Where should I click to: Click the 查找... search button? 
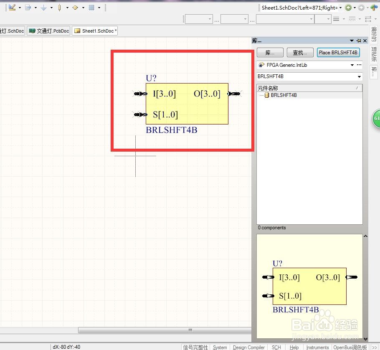300,52
